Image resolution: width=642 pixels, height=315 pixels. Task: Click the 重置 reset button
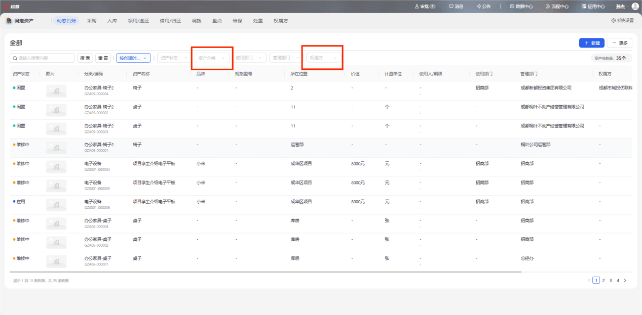click(103, 58)
